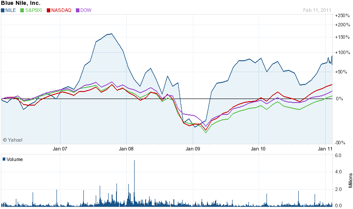This screenshot has width=353, height=209.
Task: Click the +250% axis label
Action: click(342, 16)
